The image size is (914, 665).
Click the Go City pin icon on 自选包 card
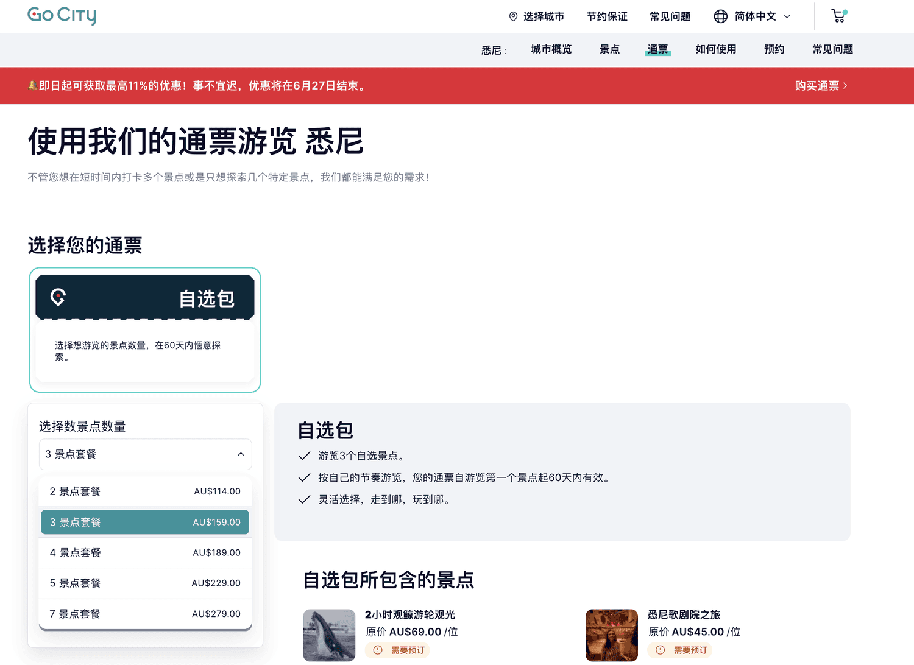58,297
